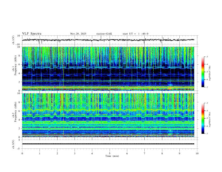222x172 pixels.
Task: Click the ch.2 PSD color bar
Action: (203, 118)
